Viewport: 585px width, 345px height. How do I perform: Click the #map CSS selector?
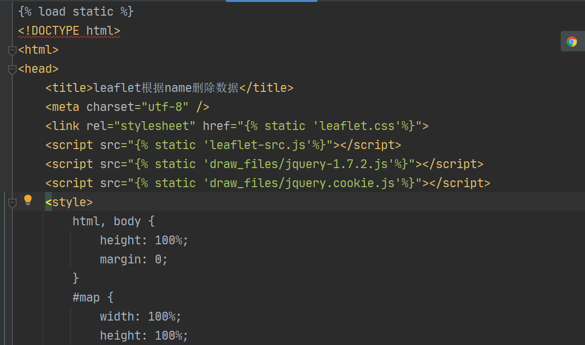[86, 297]
